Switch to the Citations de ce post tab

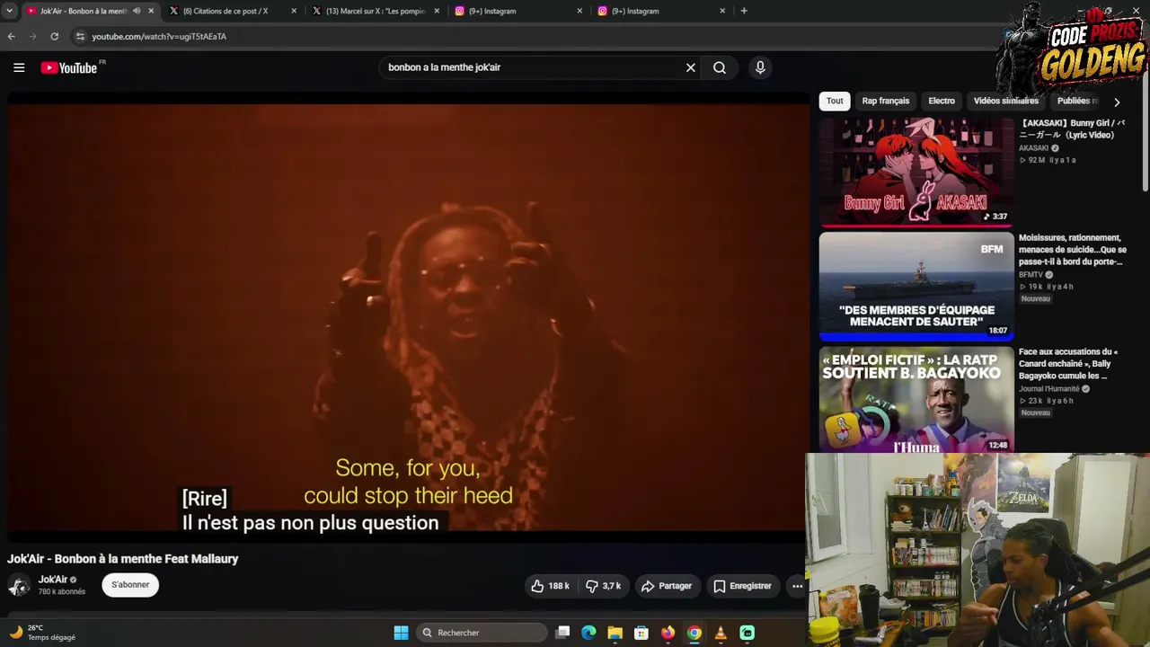(234, 11)
